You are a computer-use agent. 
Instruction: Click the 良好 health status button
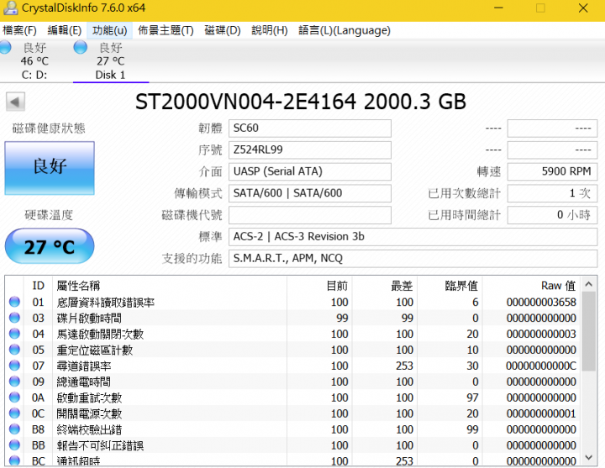coord(50,168)
